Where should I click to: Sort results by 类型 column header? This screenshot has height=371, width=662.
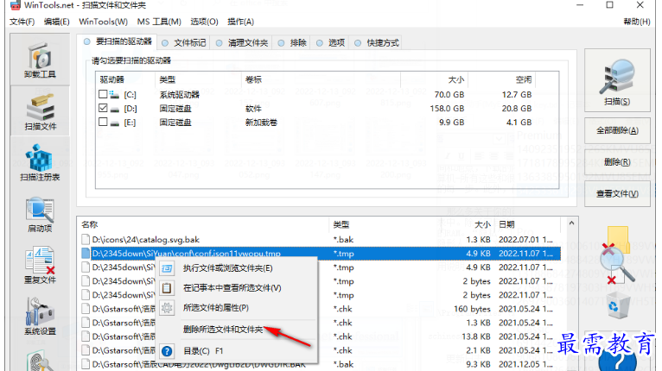click(385, 224)
